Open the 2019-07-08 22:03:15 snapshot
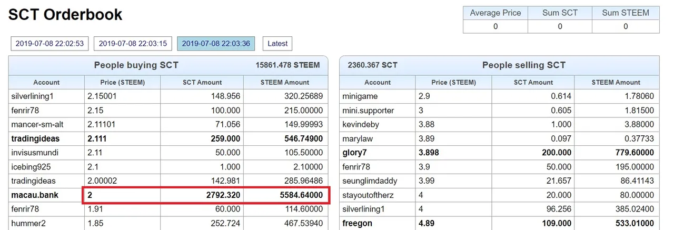Viewport: 674px width, 230px height. 133,44
